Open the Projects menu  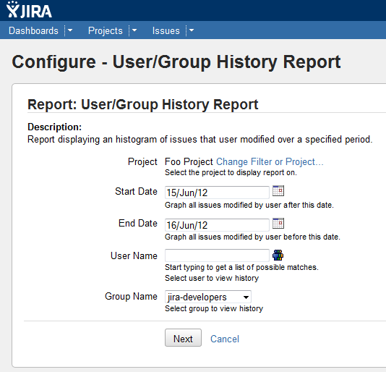106,31
